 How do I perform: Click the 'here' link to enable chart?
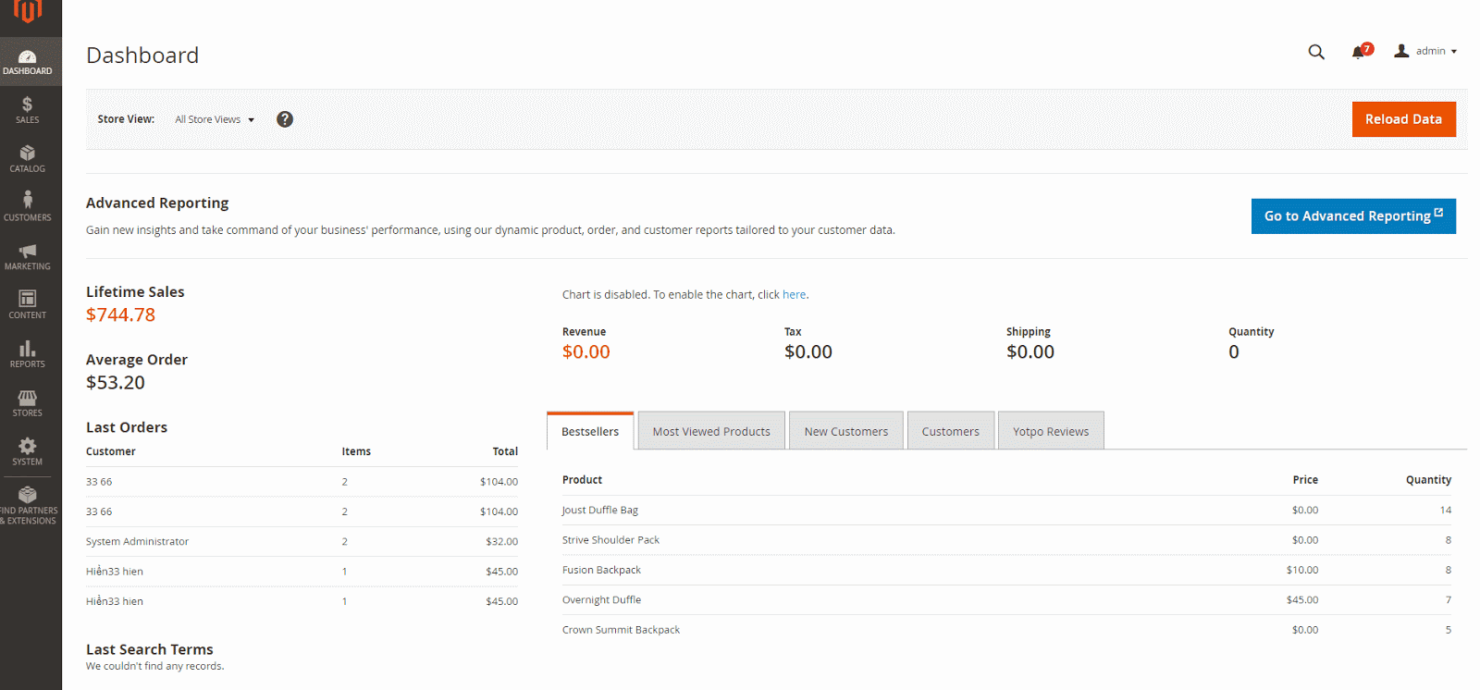pos(794,295)
